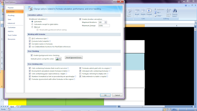Click info icon beside R1C1 reference style
Screen dimensions: 197x111
point(48,38)
